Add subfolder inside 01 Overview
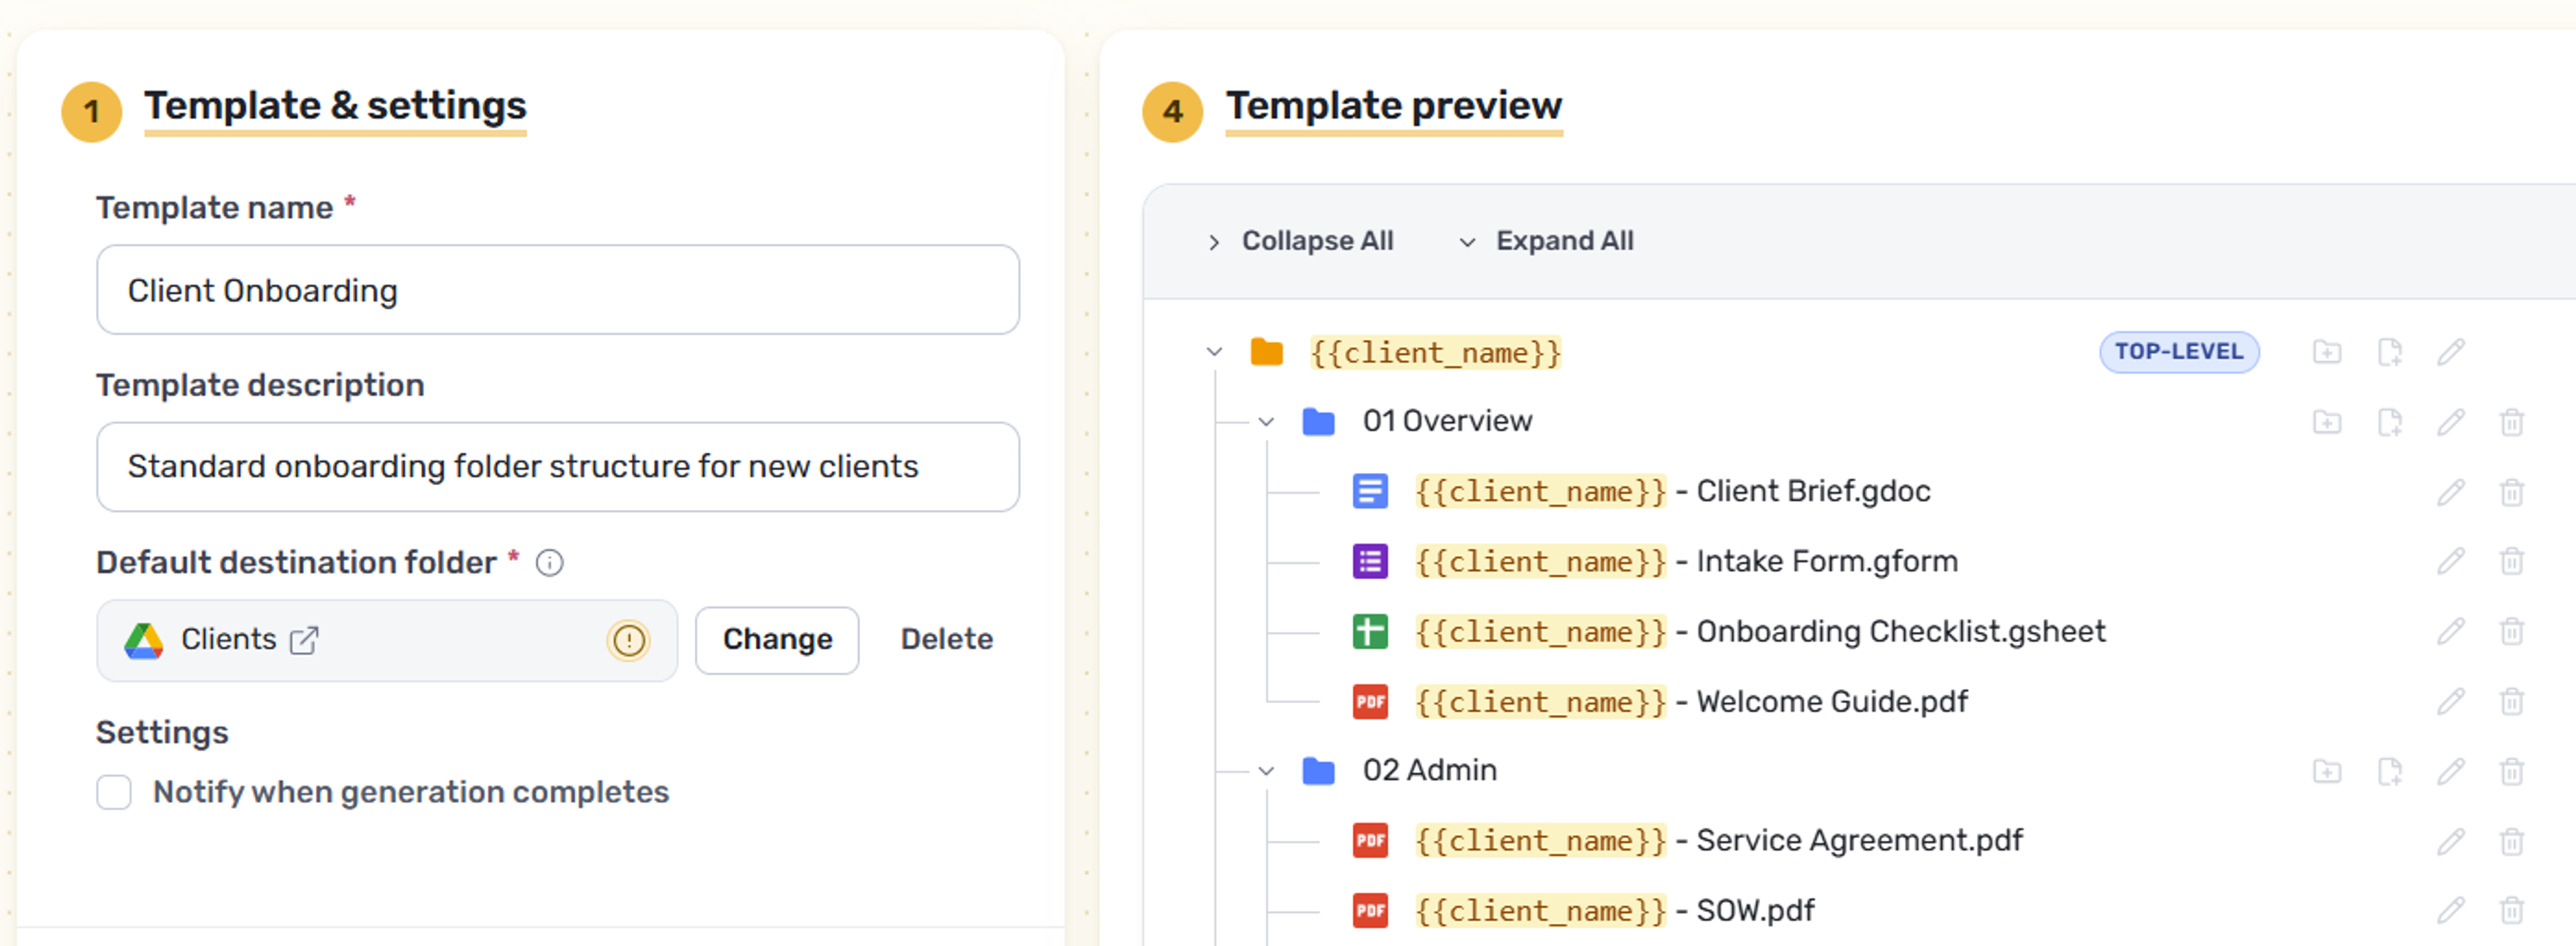Viewport: 2576px width, 946px height. click(x=2327, y=422)
